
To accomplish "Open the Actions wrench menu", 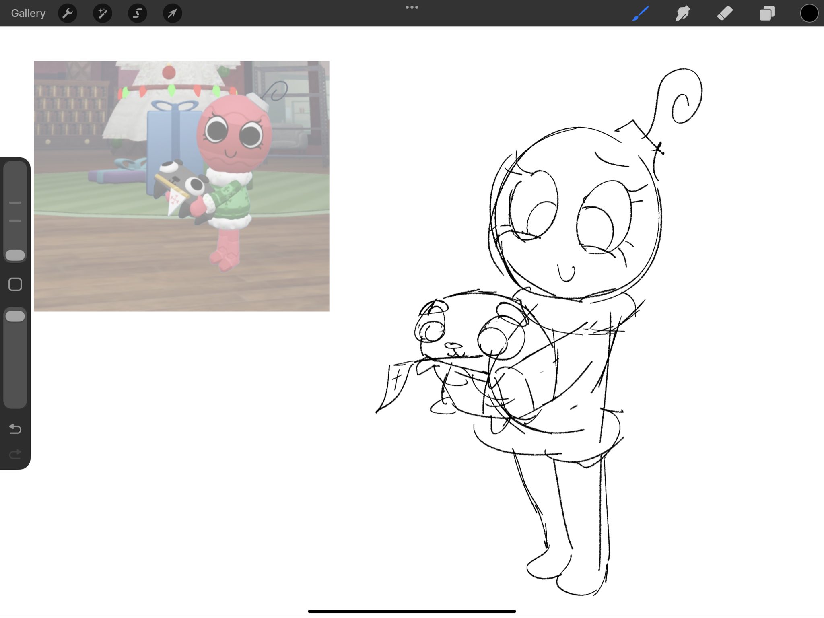I will coord(68,13).
